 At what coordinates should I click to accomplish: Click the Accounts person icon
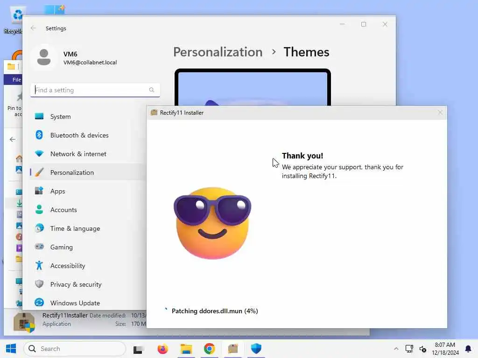click(x=39, y=209)
